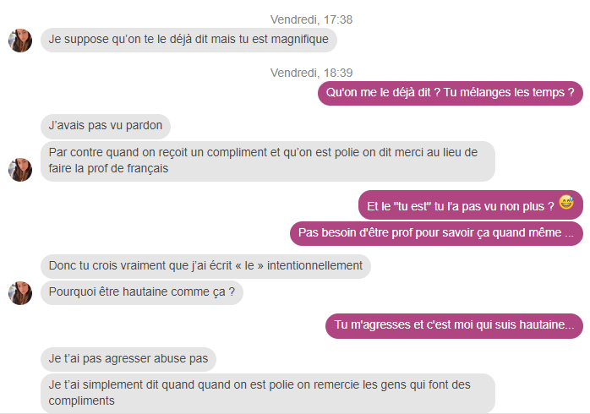Click the 'Donc tu crois vraiment' message bubble
The height and width of the screenshot is (414, 590).
click(205, 266)
